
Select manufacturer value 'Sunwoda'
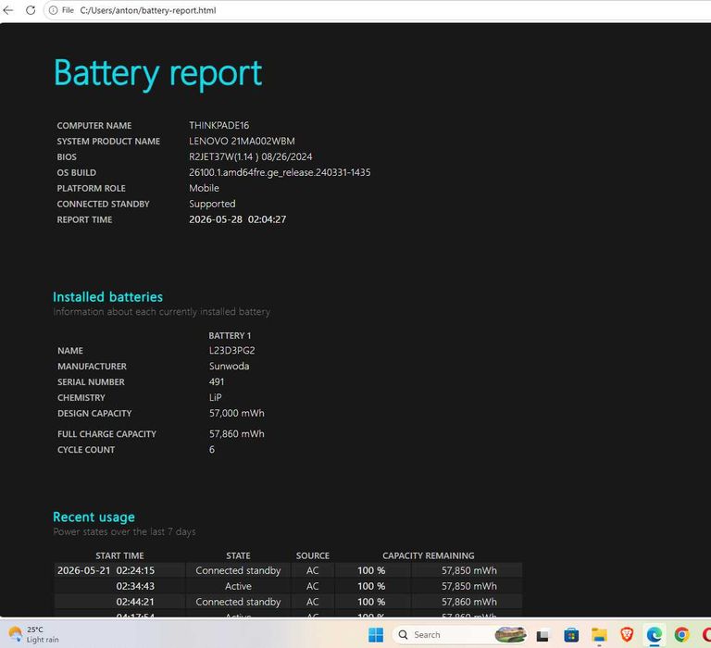point(229,367)
